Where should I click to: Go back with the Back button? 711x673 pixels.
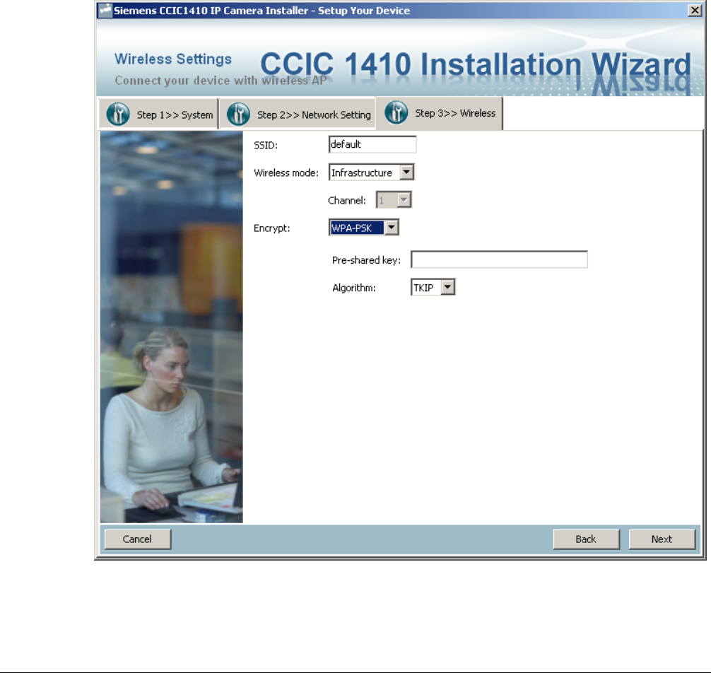586,539
